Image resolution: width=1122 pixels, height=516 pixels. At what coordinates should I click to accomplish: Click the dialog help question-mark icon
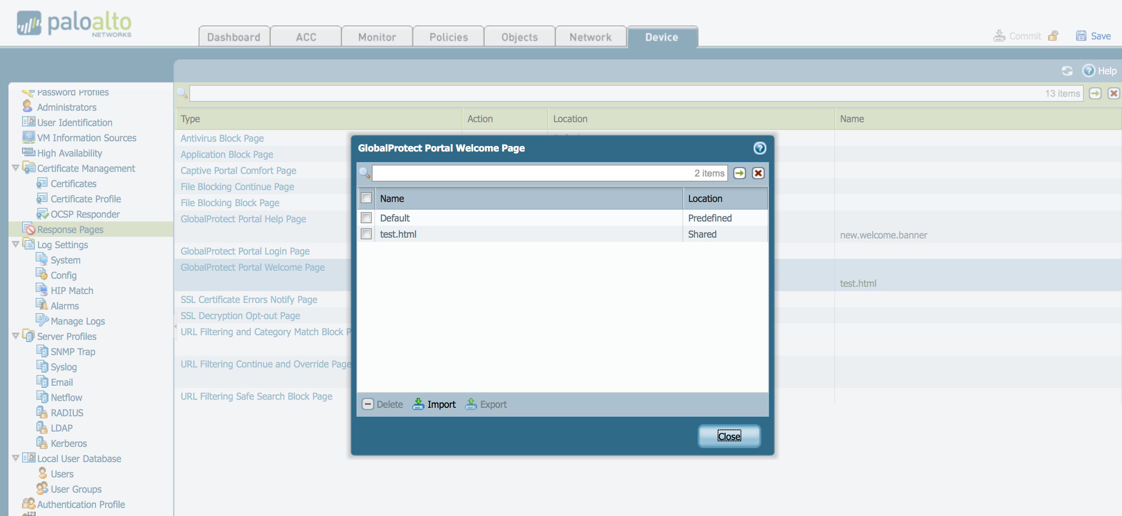[x=760, y=148]
